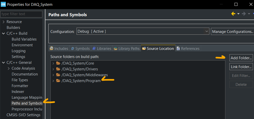Expand the Code Analysis tree node
This screenshot has height=119, width=254.
click(x=9, y=68)
